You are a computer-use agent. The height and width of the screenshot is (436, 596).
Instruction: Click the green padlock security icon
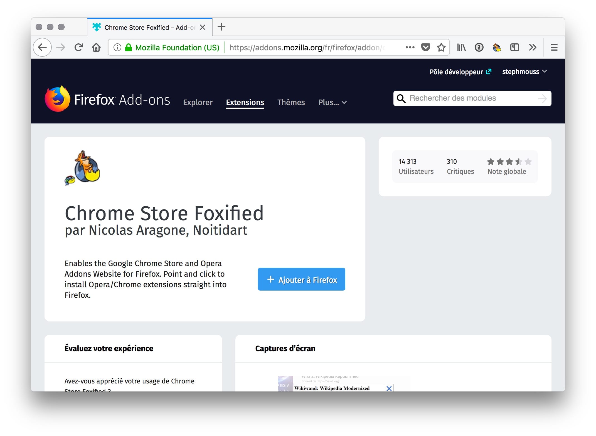[129, 48]
